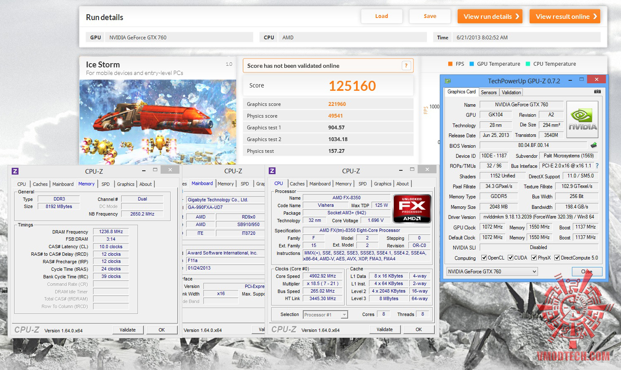Click the run time value 6/21/2013 8:02:52 AM
This screenshot has width=621, height=370.
click(x=482, y=37)
